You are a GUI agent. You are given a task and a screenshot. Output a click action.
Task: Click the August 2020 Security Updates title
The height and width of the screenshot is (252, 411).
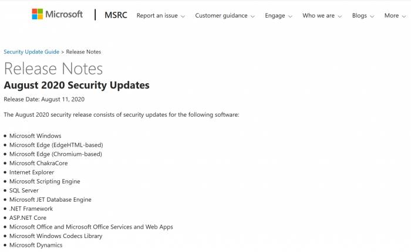76,86
